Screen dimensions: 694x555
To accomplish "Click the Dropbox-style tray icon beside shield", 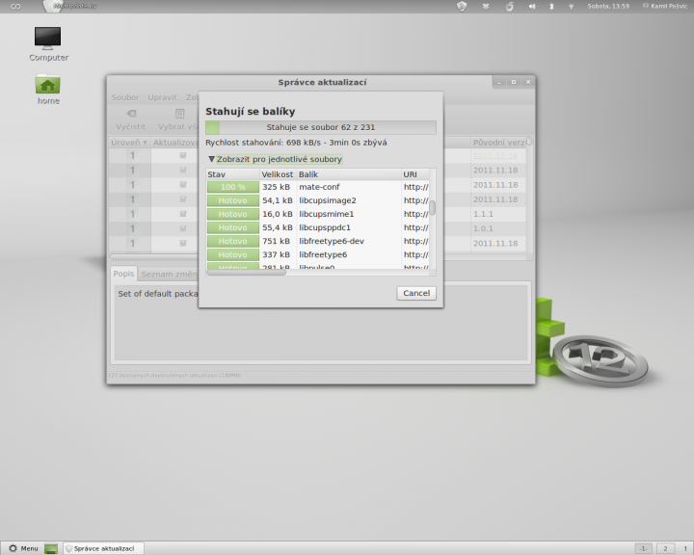I will click(486, 6).
